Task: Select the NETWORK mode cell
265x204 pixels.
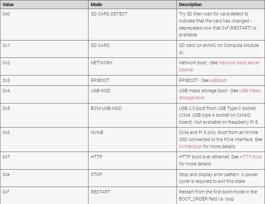Action: click(x=132, y=67)
